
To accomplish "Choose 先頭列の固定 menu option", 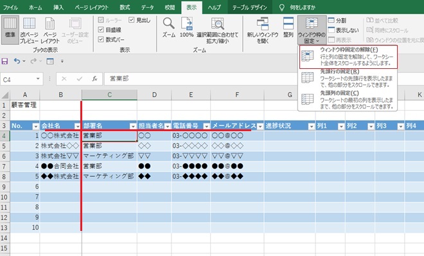I will [348, 100].
